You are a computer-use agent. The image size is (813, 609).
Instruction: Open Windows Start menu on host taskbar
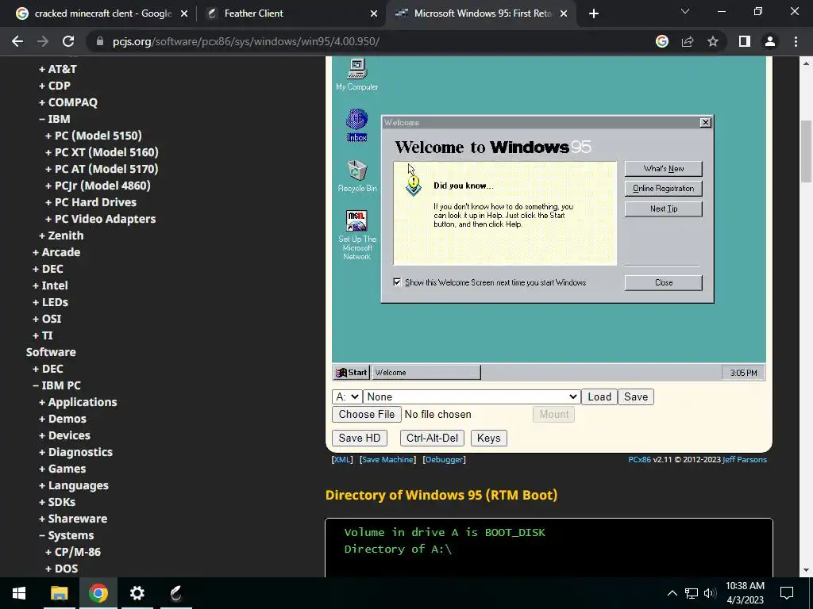tap(19, 593)
